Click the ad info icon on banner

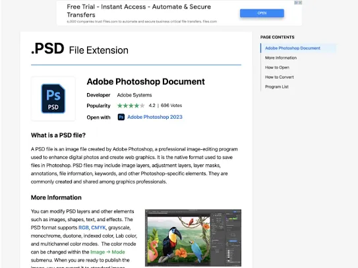[296, 3]
